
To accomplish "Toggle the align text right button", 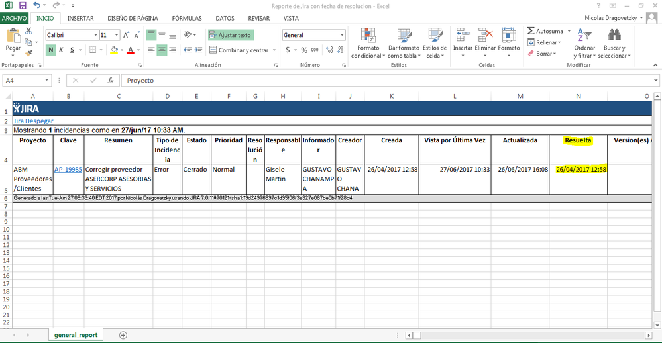I will coord(172,50).
